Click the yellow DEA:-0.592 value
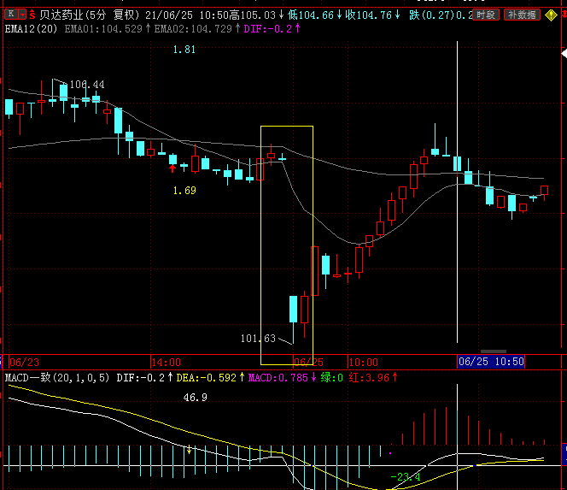Image resolution: width=567 pixels, height=490 pixels. 206,378
